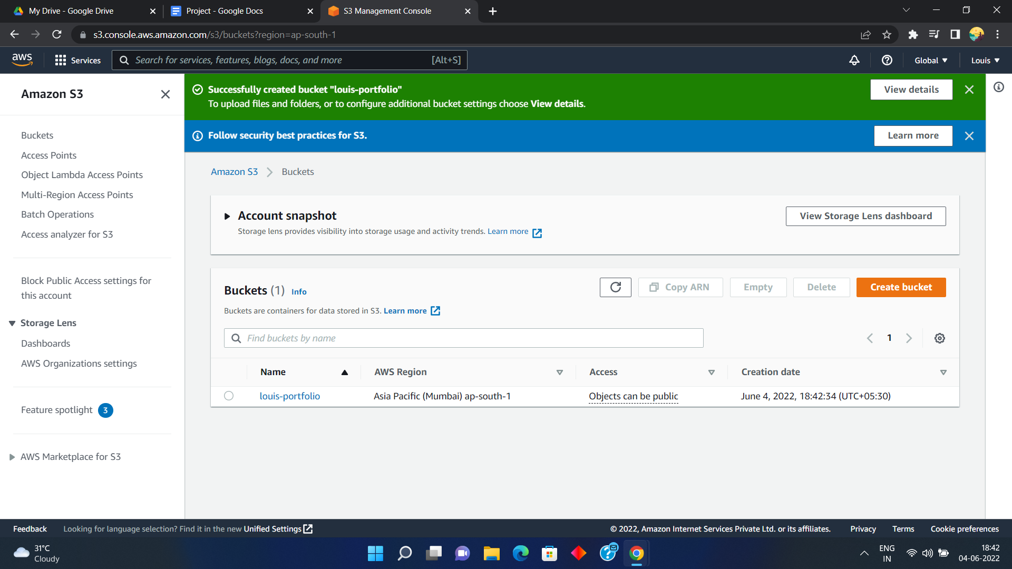Collapse the Storage Lens sidebar section
This screenshot has width=1012, height=569.
pos(12,323)
